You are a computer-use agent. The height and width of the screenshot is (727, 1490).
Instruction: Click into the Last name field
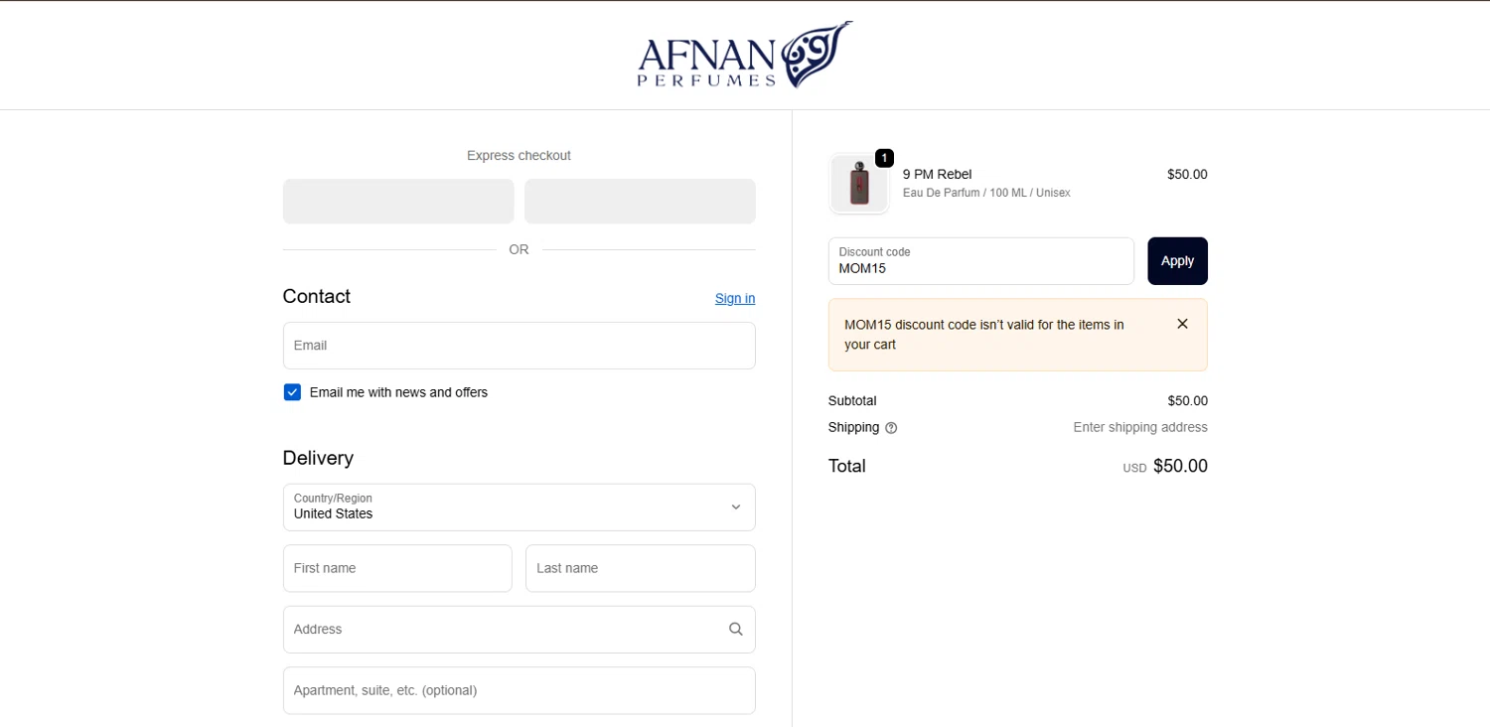(x=641, y=568)
